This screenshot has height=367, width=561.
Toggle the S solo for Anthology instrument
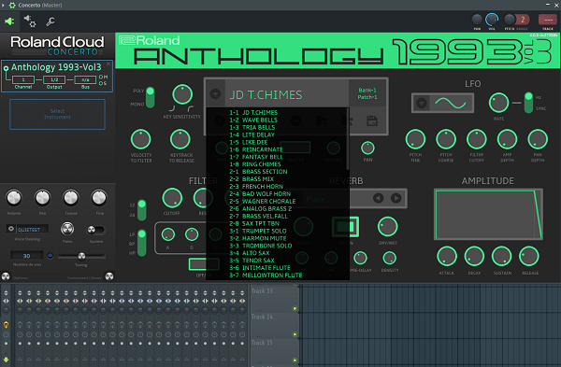(103, 83)
